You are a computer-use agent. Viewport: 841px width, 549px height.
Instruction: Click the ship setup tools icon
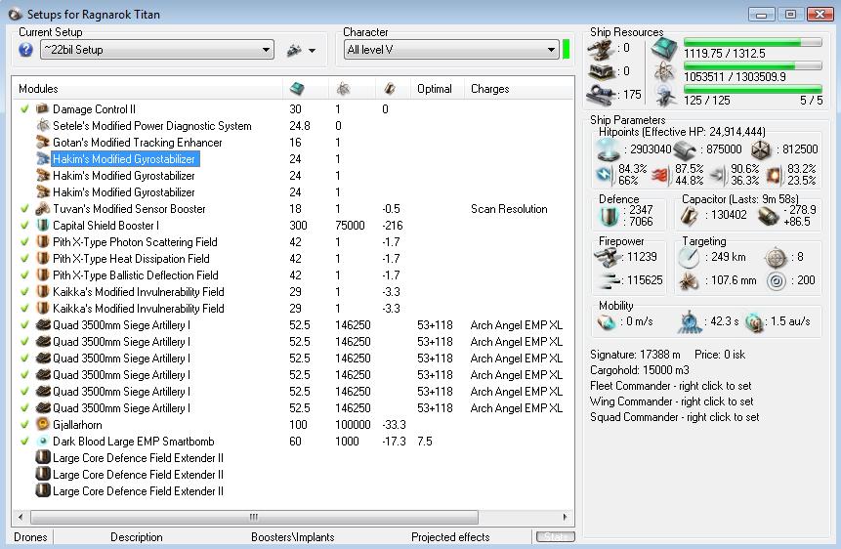294,50
